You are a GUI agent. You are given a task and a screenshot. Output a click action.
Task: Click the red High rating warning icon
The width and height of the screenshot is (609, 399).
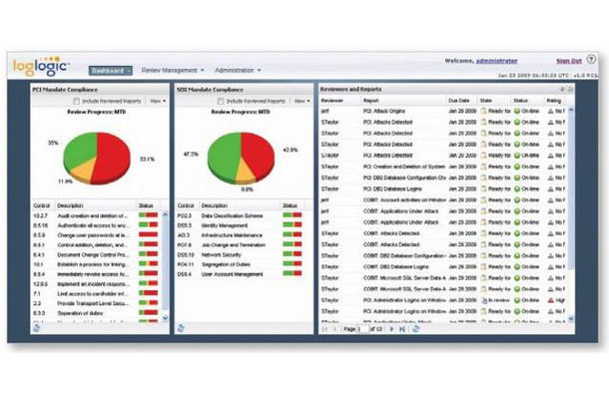tap(551, 300)
